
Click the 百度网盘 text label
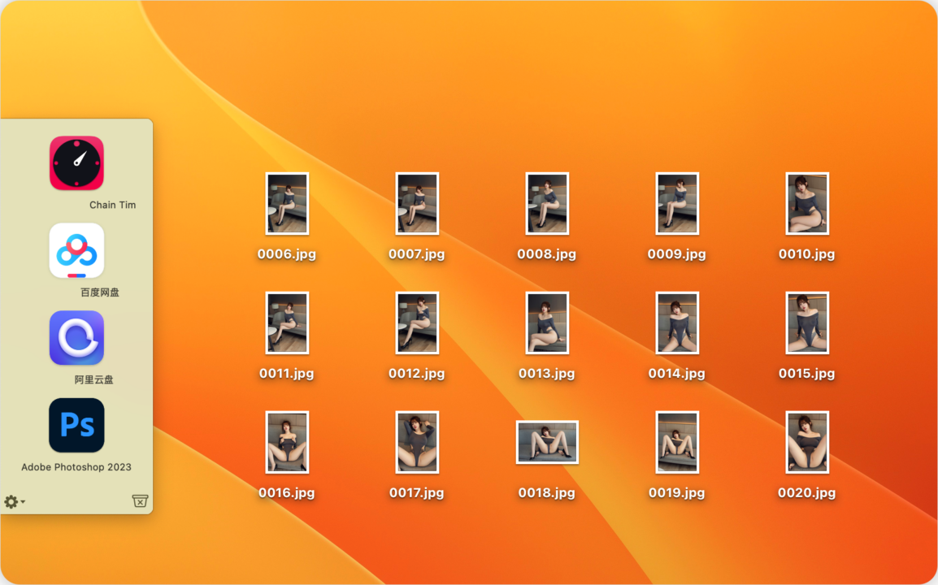[x=100, y=292]
